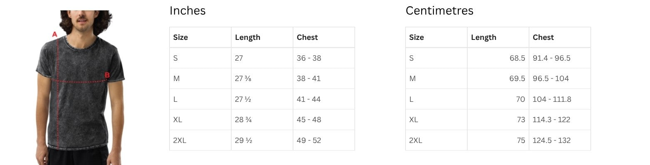Select the 27 ⅜ length cell
The width and height of the screenshot is (650, 165).
262,79
